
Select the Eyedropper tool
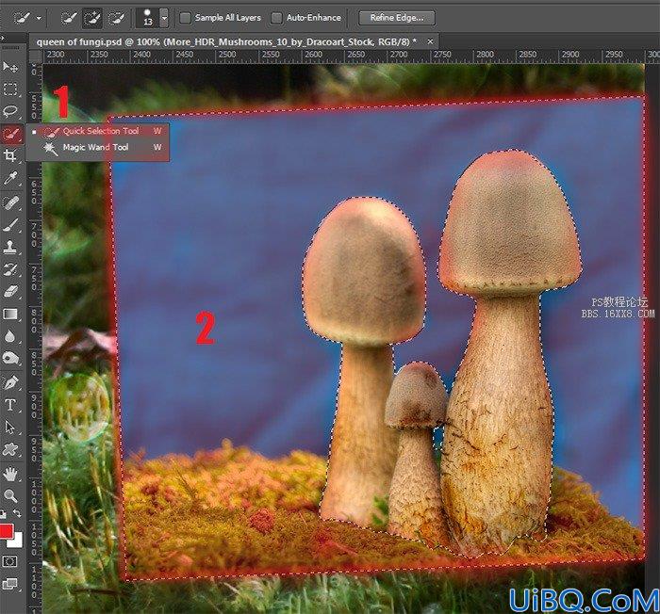[x=10, y=179]
